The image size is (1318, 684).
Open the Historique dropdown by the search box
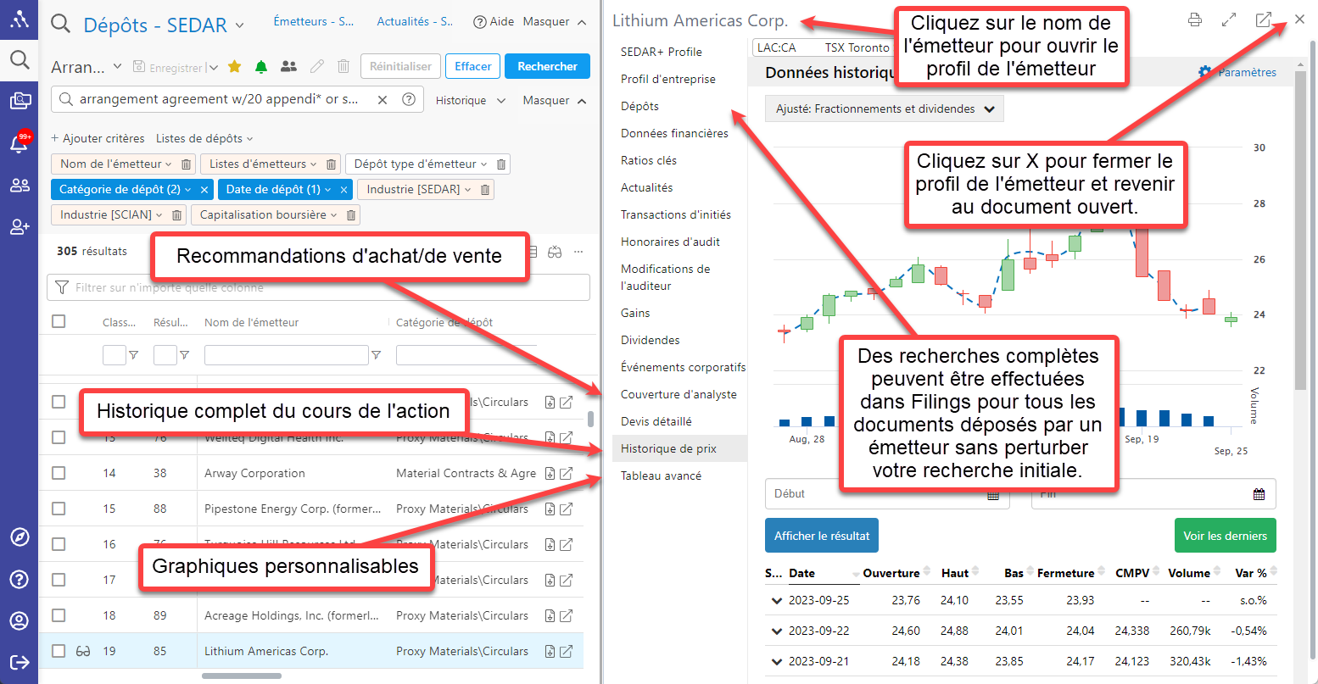[471, 101]
